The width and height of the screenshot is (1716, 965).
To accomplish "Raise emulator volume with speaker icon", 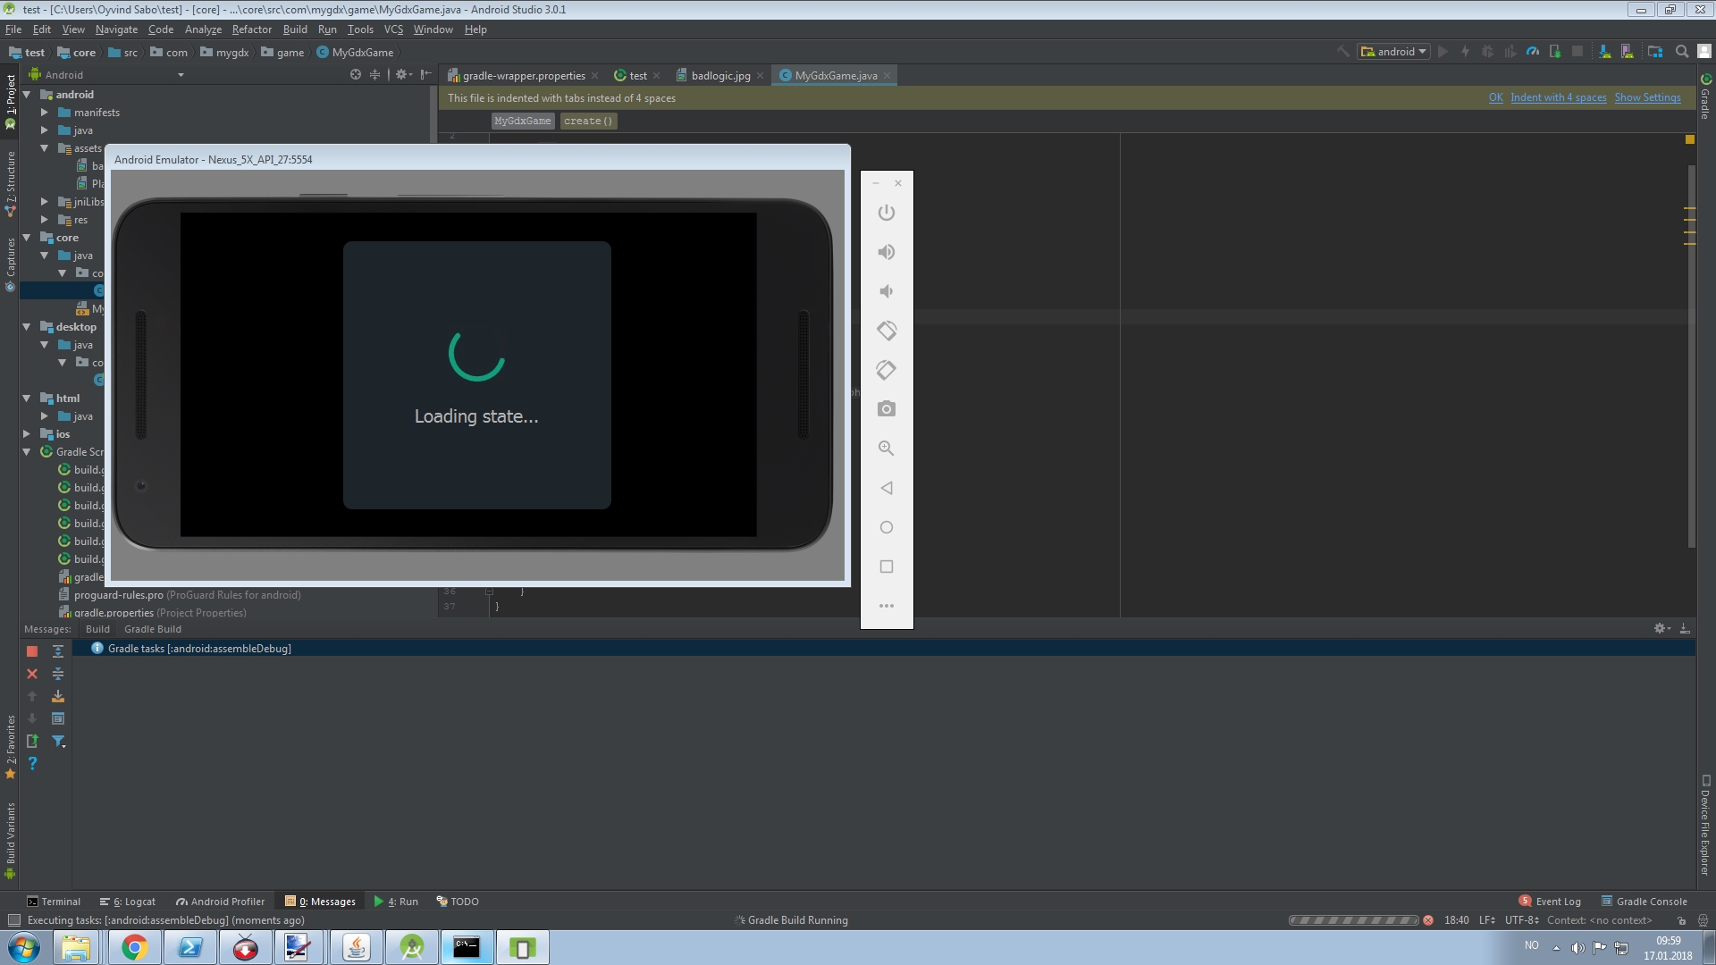I will click(x=886, y=252).
